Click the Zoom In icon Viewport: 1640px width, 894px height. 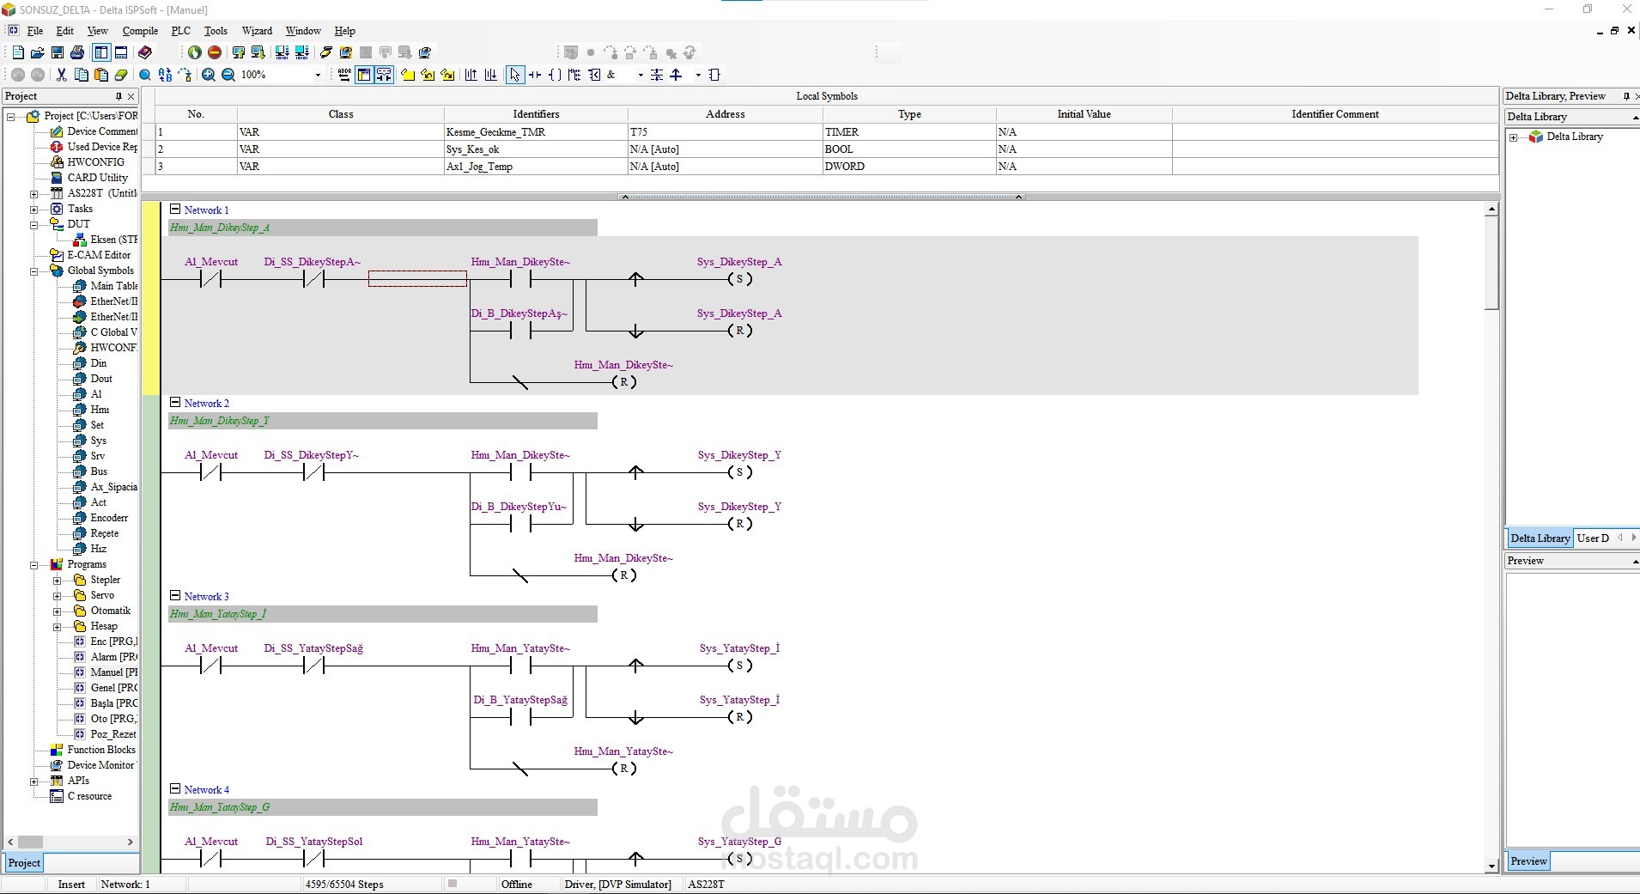209,75
